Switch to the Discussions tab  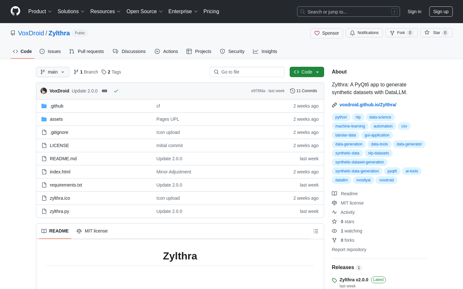tap(129, 51)
